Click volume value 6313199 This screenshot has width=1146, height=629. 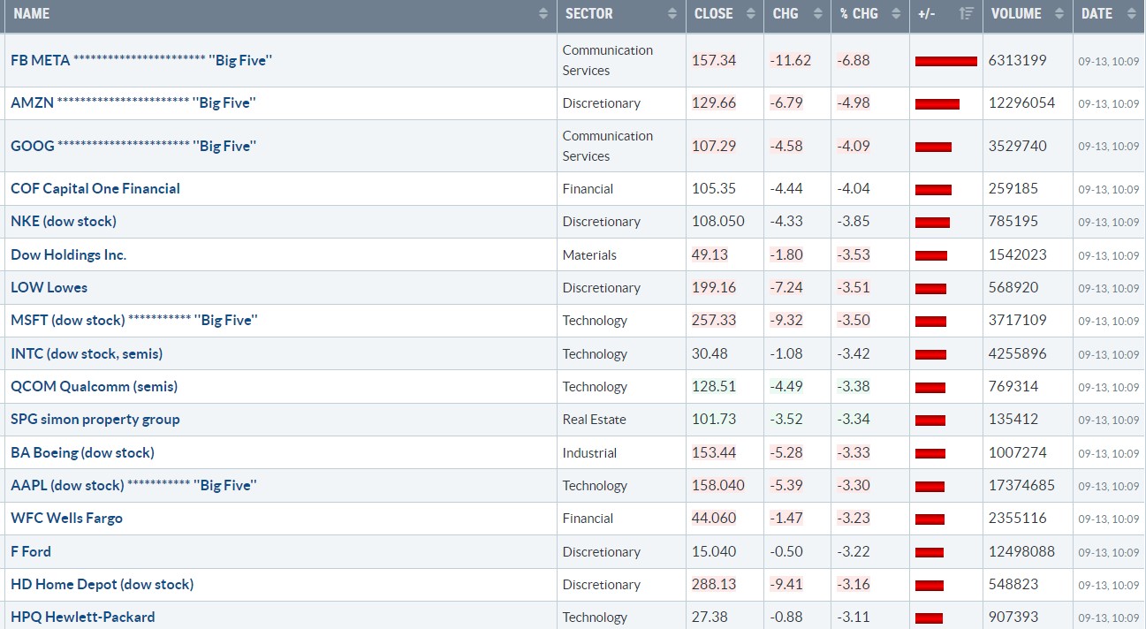[x=1018, y=60]
